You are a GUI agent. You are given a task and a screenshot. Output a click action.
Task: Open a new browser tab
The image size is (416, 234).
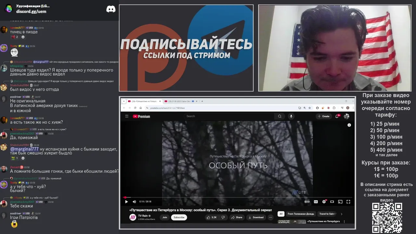pos(202,101)
